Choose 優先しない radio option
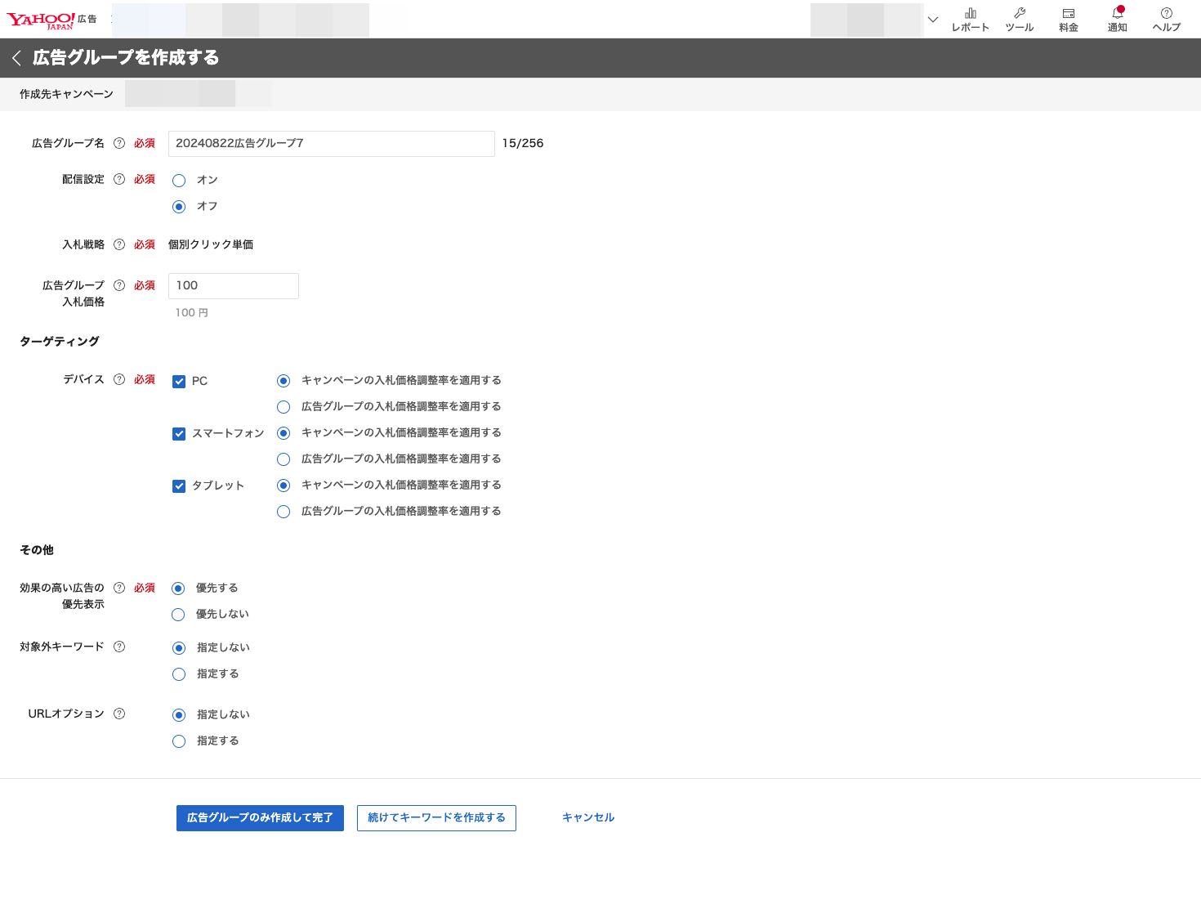Viewport: 1201px width, 904px height. (x=178, y=615)
